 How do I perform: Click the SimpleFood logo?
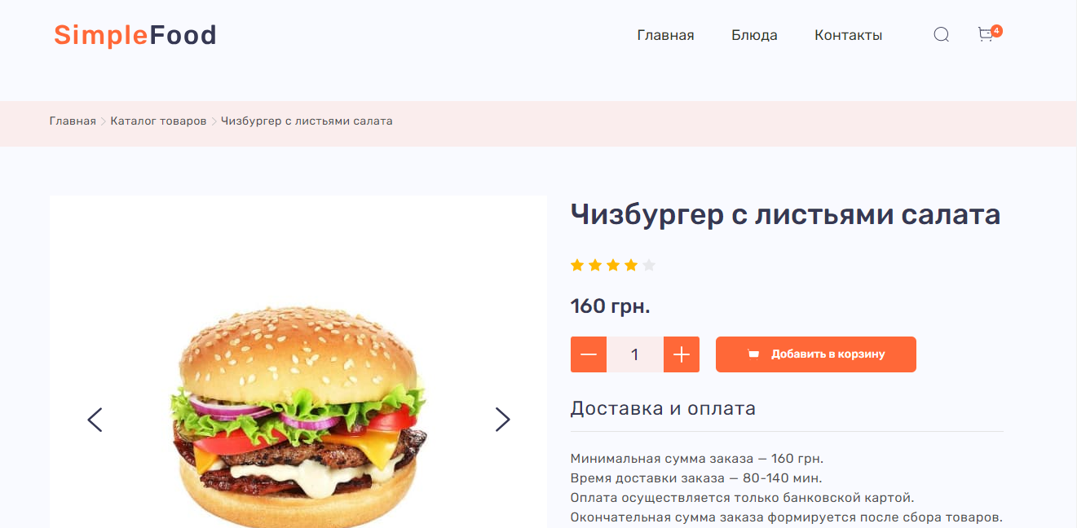point(135,35)
